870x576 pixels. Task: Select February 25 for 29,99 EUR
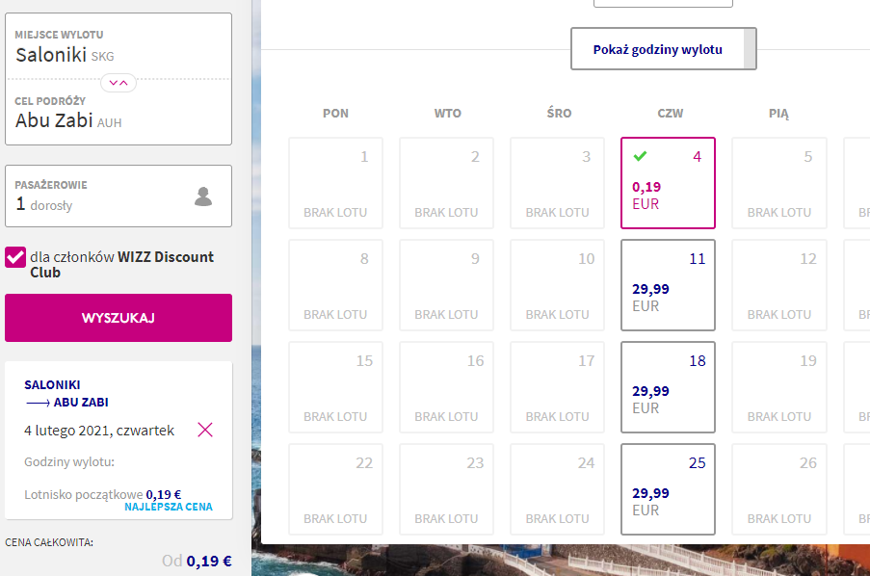668,489
